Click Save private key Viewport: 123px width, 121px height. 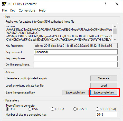[104, 92]
